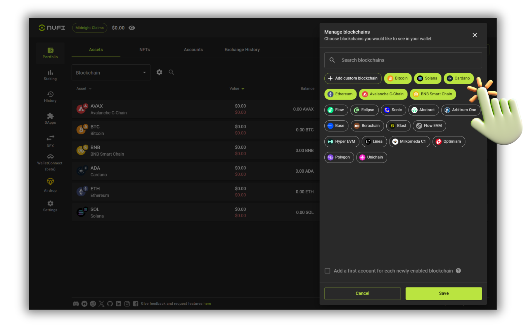Switch to the NFTs tab
The image size is (526, 328).
[145, 50]
